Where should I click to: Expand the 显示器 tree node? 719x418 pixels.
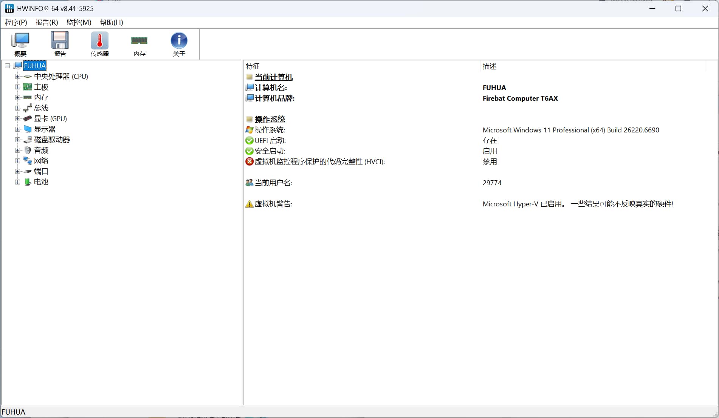(x=17, y=129)
